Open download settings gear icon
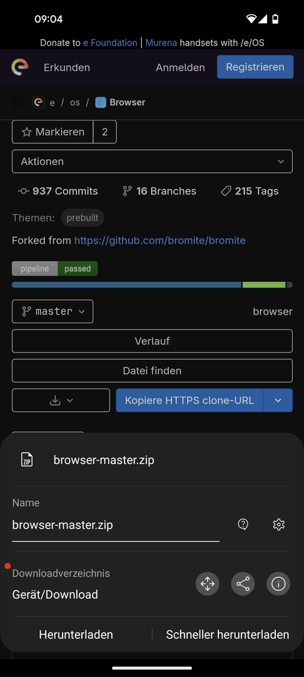Viewport: 304px width, 677px height. coord(279,525)
